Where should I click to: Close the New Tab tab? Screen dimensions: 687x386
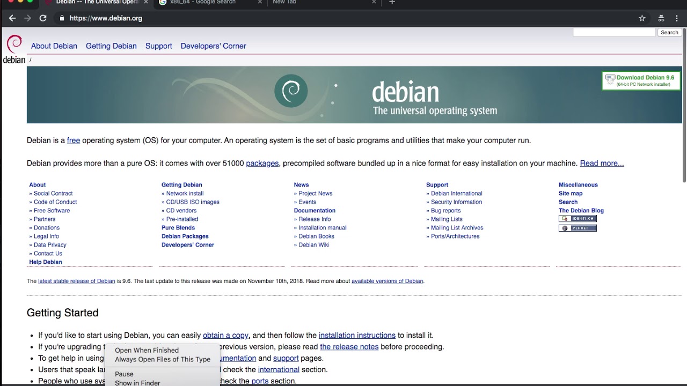tap(374, 2)
